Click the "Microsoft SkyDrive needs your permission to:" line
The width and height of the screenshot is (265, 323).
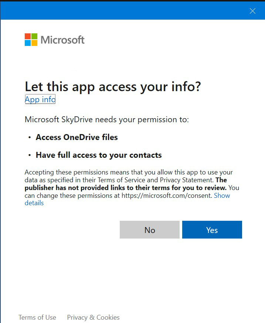tap(107, 120)
